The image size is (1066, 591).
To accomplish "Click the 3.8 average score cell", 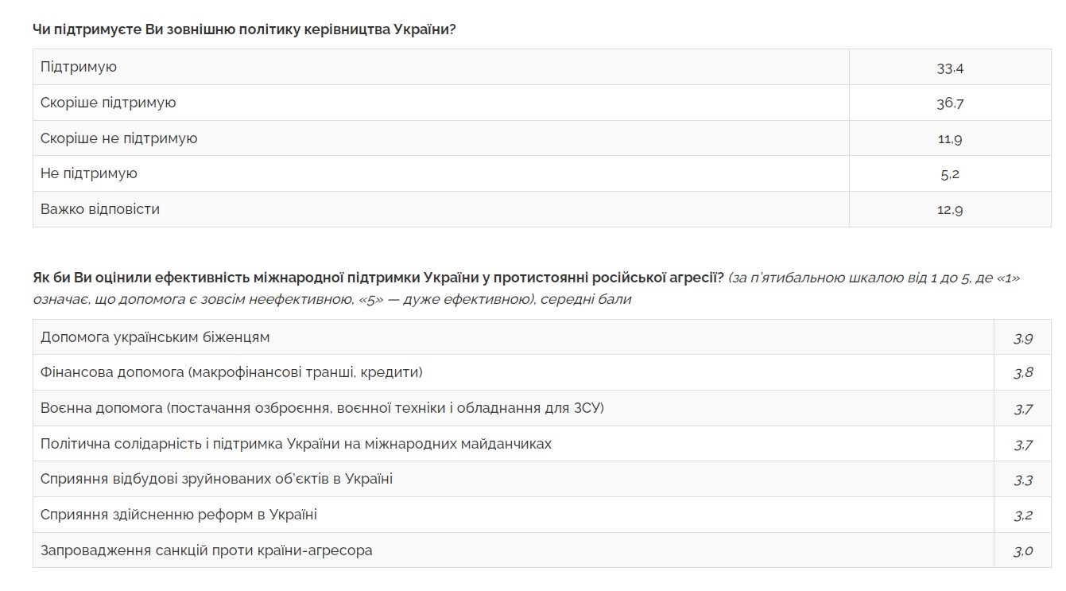I will (1023, 373).
